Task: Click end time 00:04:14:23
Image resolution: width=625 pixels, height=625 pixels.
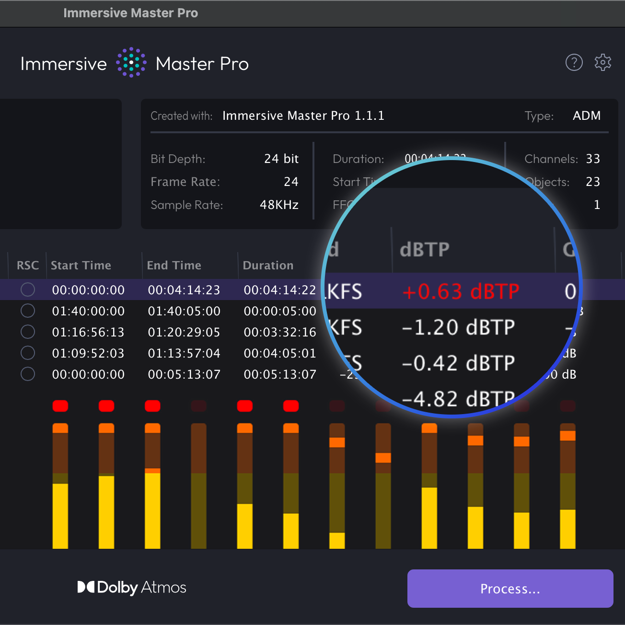Action: click(x=184, y=290)
